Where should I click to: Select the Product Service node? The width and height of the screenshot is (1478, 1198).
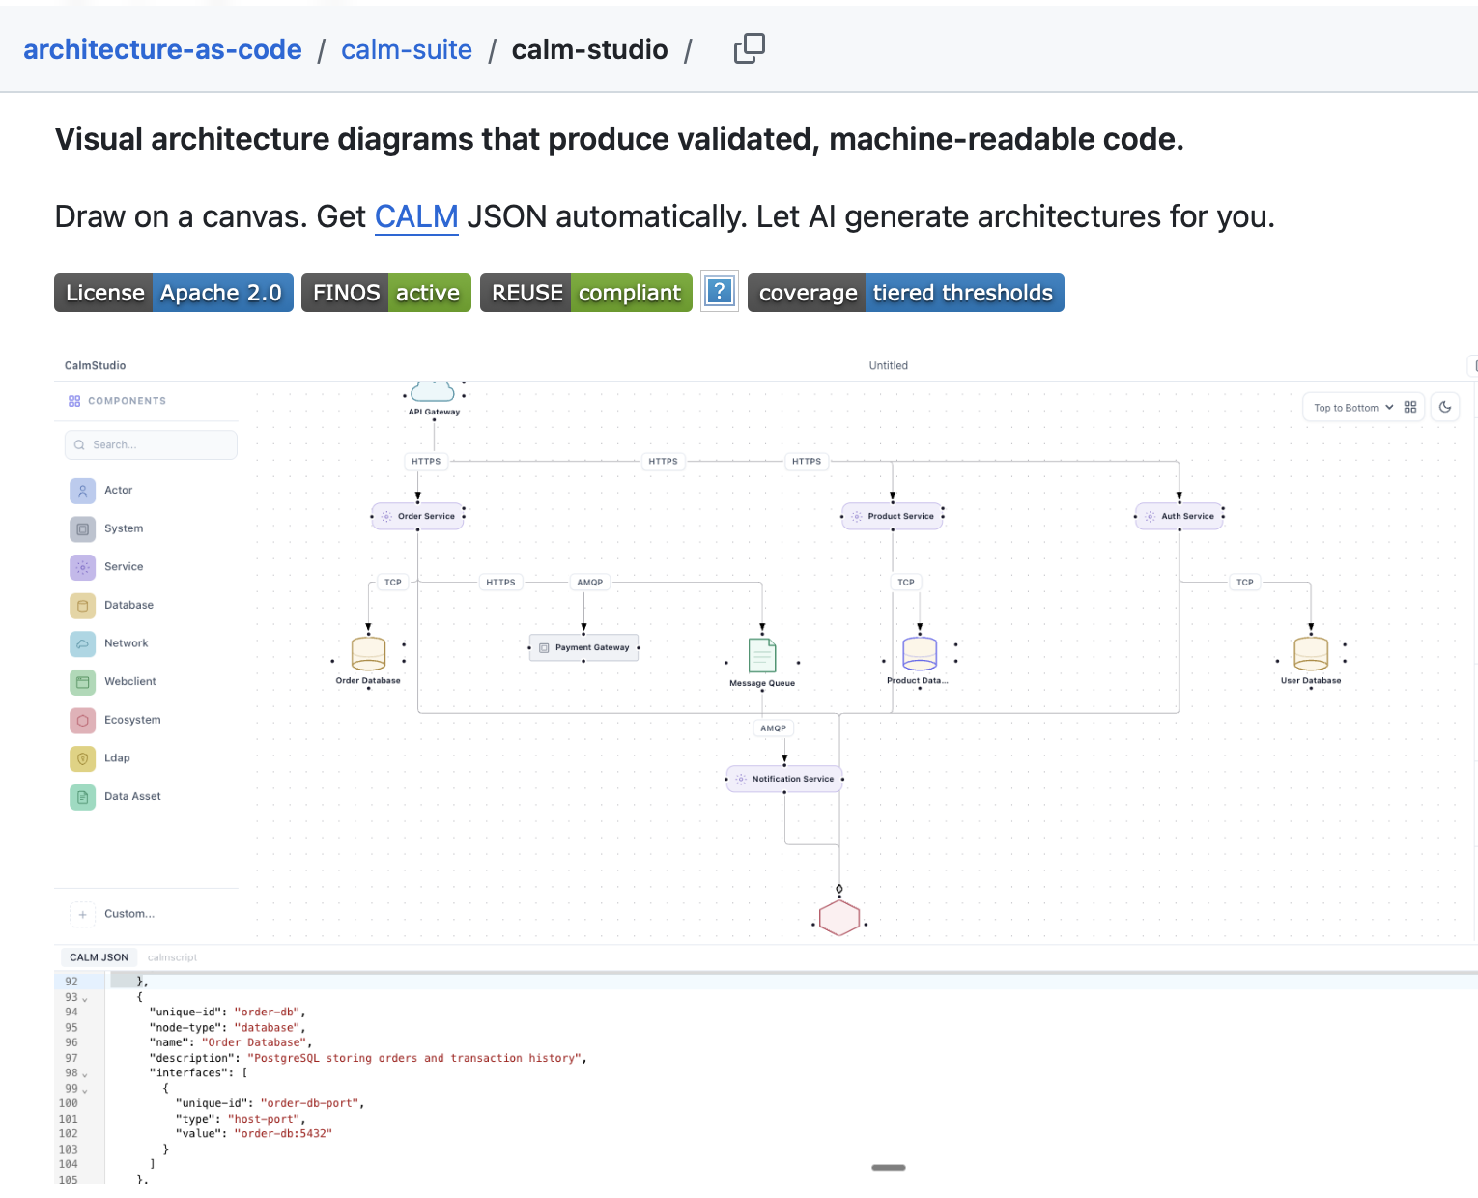point(893,516)
